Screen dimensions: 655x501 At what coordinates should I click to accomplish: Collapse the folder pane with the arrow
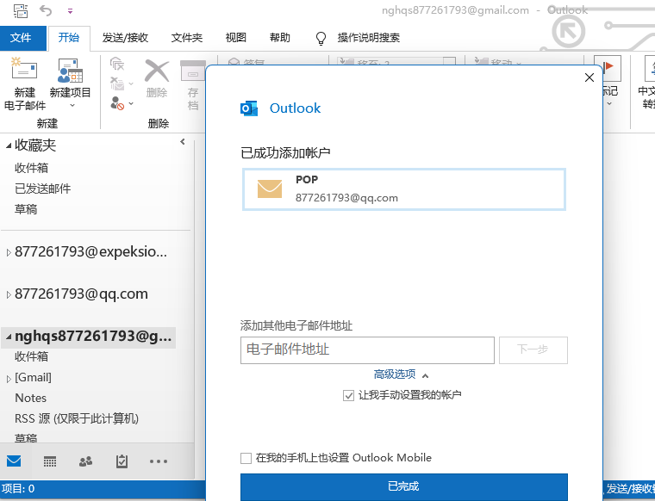(183, 142)
